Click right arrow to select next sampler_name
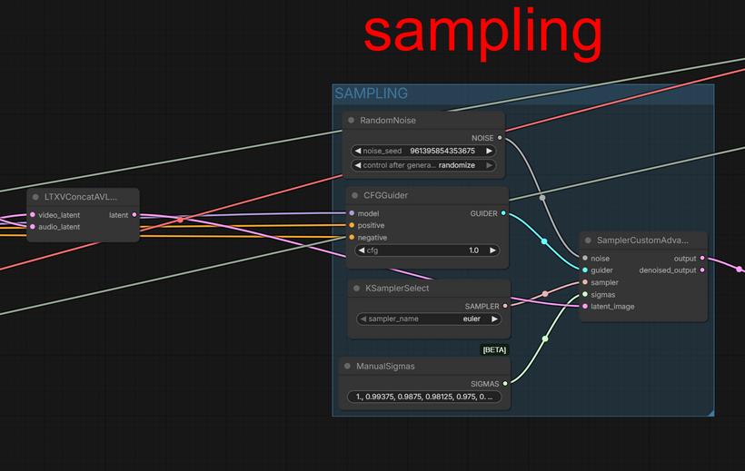The image size is (745, 471). click(495, 319)
